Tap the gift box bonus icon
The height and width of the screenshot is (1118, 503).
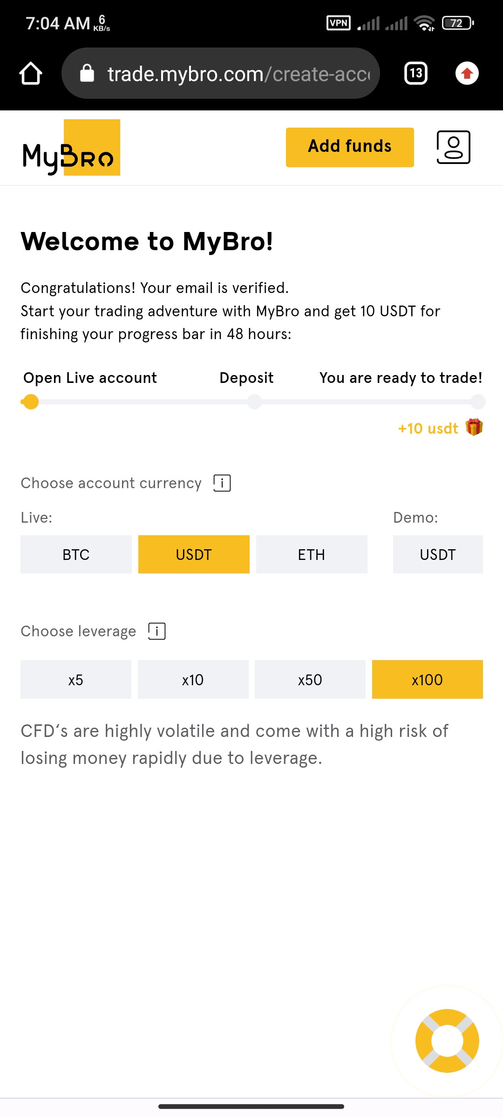(x=474, y=427)
